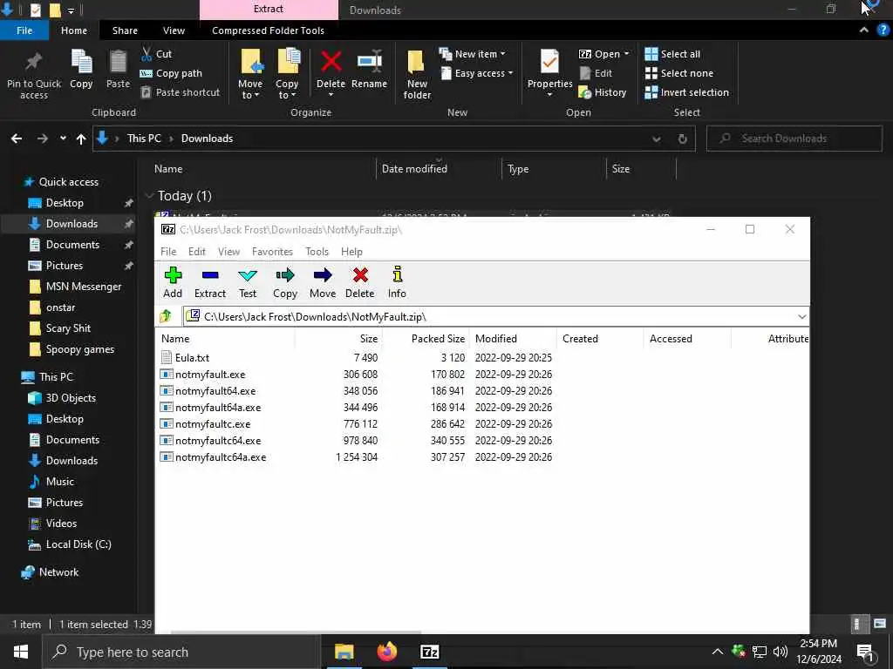This screenshot has width=893, height=669.
Task: Click the Test icon in 7-Zip toolbar
Action: pyautogui.click(x=247, y=282)
